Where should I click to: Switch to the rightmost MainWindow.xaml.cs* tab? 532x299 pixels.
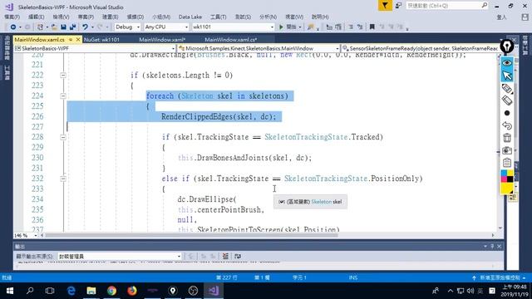pos(231,40)
